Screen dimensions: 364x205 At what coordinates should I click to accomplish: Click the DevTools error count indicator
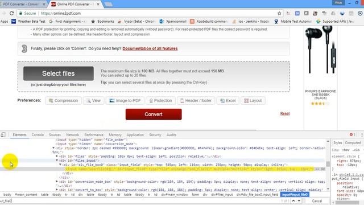point(353,135)
